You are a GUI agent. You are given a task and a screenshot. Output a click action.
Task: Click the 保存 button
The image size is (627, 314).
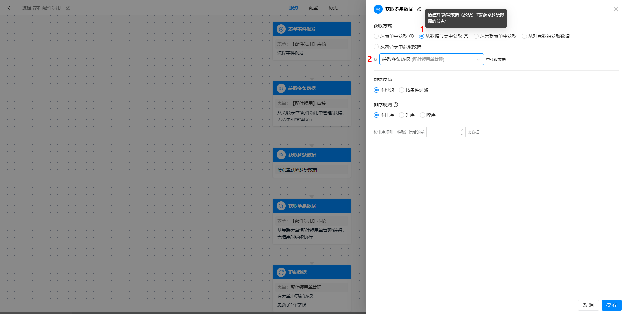[611, 305]
